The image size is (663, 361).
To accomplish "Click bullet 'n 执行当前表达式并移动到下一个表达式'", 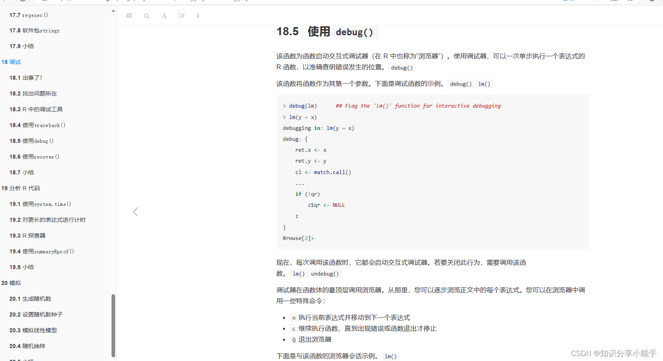I will click(351, 318).
